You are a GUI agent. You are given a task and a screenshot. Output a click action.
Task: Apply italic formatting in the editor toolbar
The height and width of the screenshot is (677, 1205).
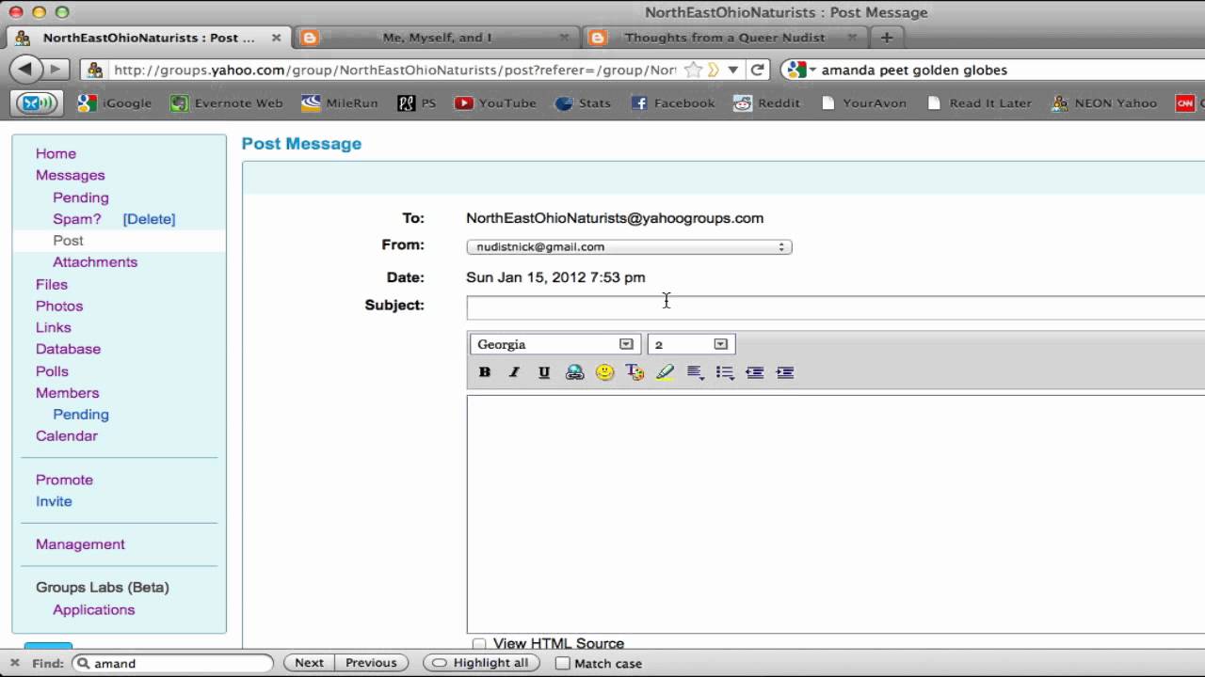pyautogui.click(x=514, y=372)
